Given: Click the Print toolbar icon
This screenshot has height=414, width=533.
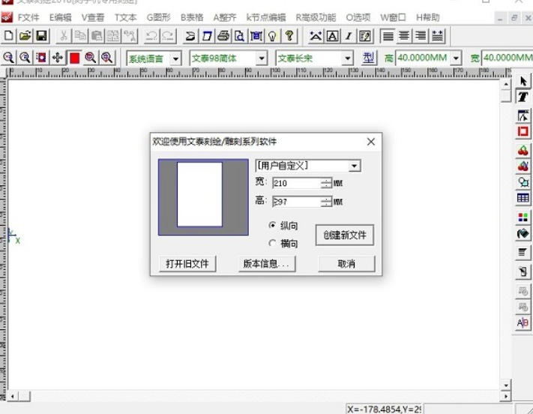Looking at the screenshot, I should tap(223, 36).
